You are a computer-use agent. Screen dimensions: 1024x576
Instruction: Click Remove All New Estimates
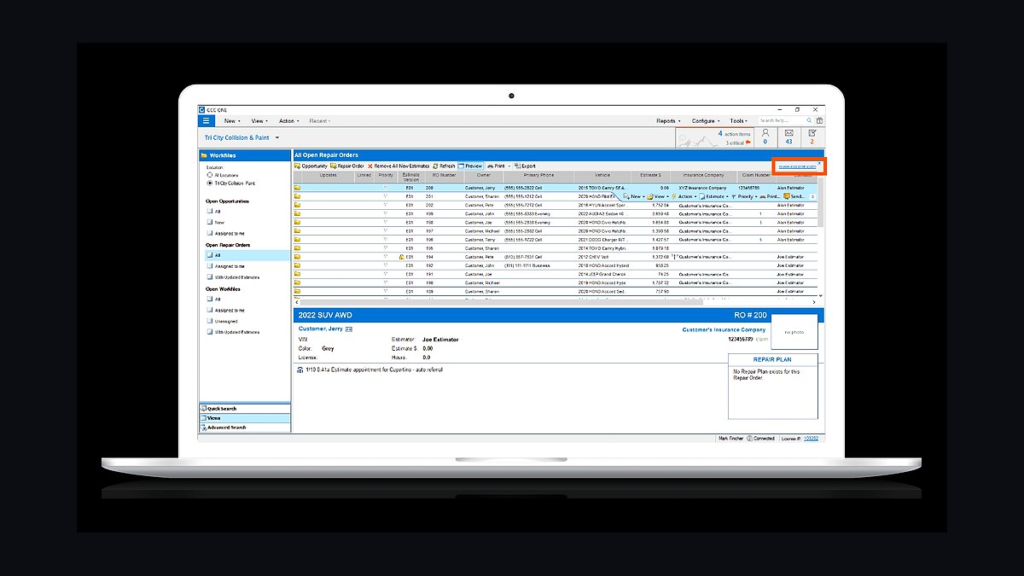[x=399, y=166]
